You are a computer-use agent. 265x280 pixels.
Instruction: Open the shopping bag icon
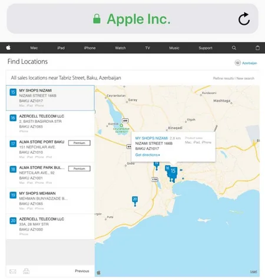(257, 48)
